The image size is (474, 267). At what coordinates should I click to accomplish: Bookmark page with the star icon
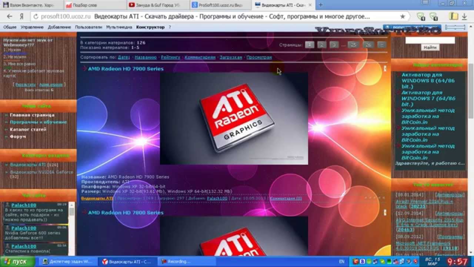(x=403, y=17)
